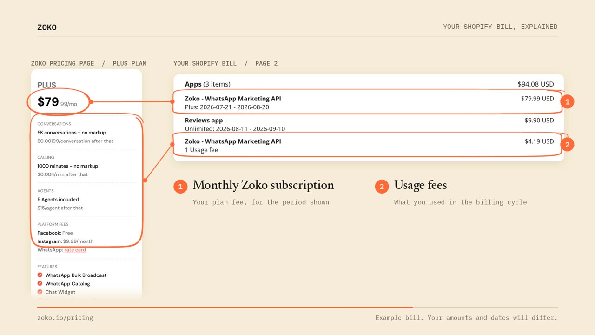
Task: Click '$0.004/min after that' text
Action: click(x=62, y=174)
